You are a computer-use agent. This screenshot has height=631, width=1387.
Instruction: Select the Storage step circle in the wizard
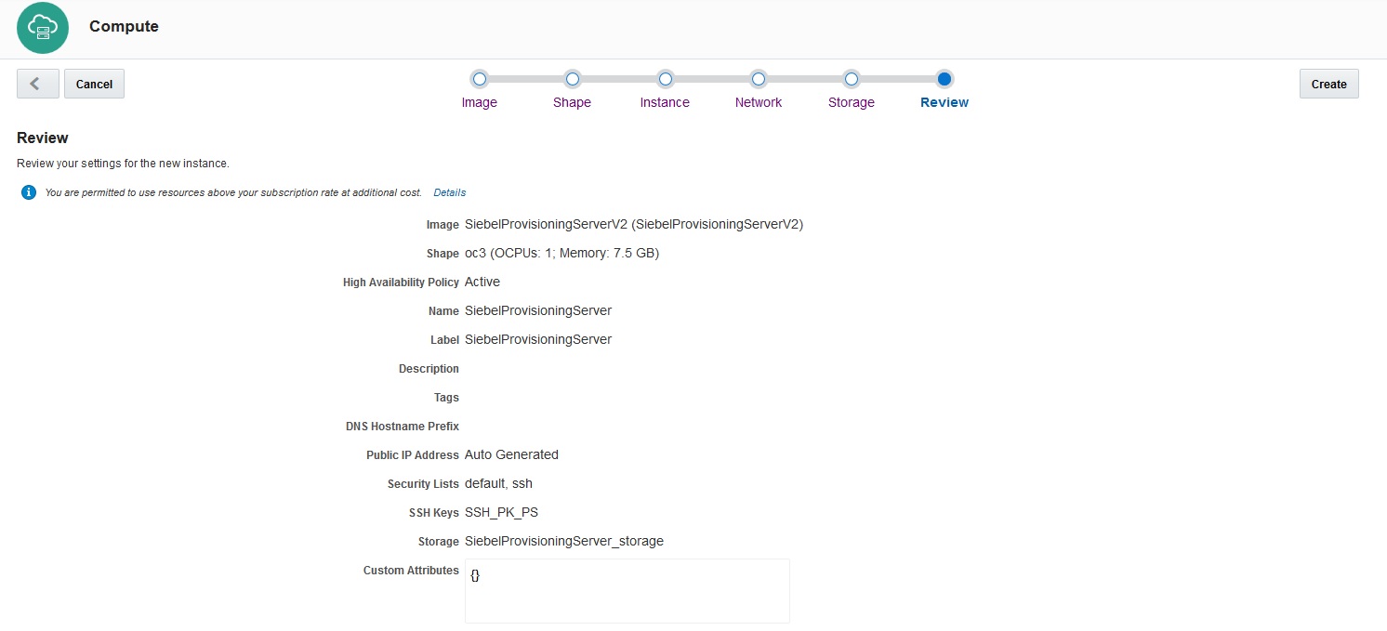851,79
